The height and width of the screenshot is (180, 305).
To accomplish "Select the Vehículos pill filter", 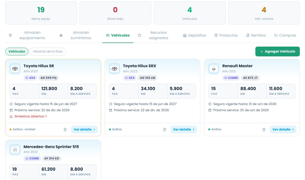I will point(17,51).
